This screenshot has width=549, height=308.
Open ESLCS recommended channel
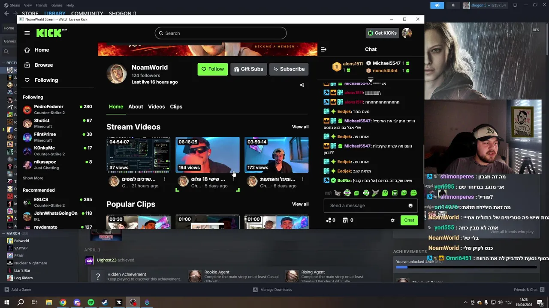tap(57, 202)
